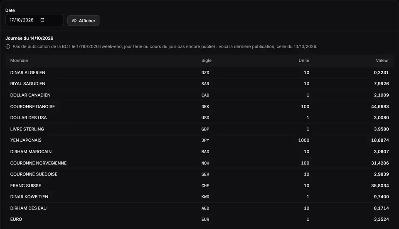This screenshot has width=399, height=229.
Task: Click the GBP sigle cell
Action: pyautogui.click(x=205, y=129)
